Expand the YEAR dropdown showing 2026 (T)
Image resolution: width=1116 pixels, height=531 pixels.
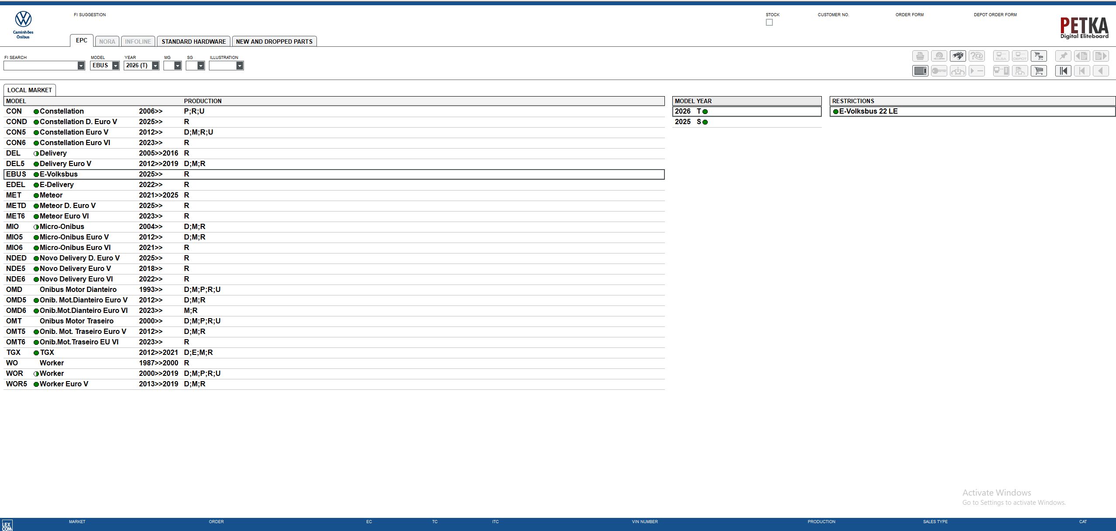tap(155, 66)
